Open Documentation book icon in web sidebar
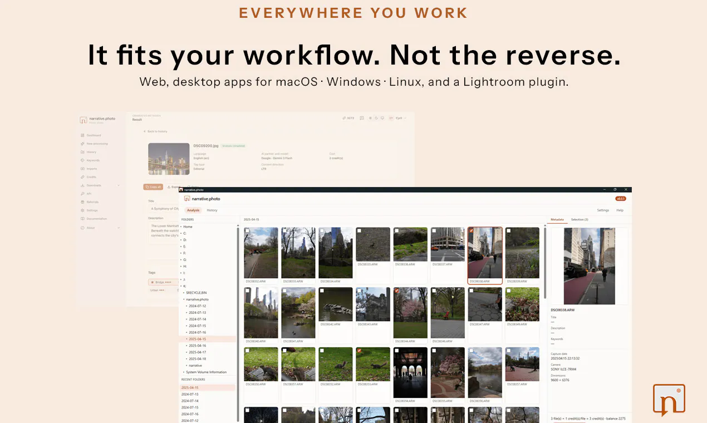Screen dimensions: 707x423 click(x=82, y=219)
